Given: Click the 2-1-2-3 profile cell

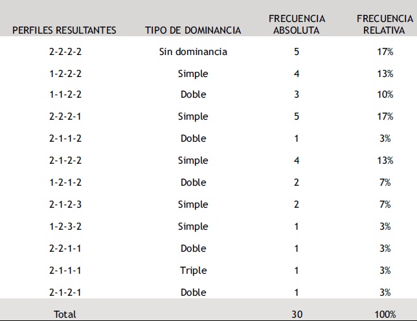Looking at the screenshot, I should (65, 205).
